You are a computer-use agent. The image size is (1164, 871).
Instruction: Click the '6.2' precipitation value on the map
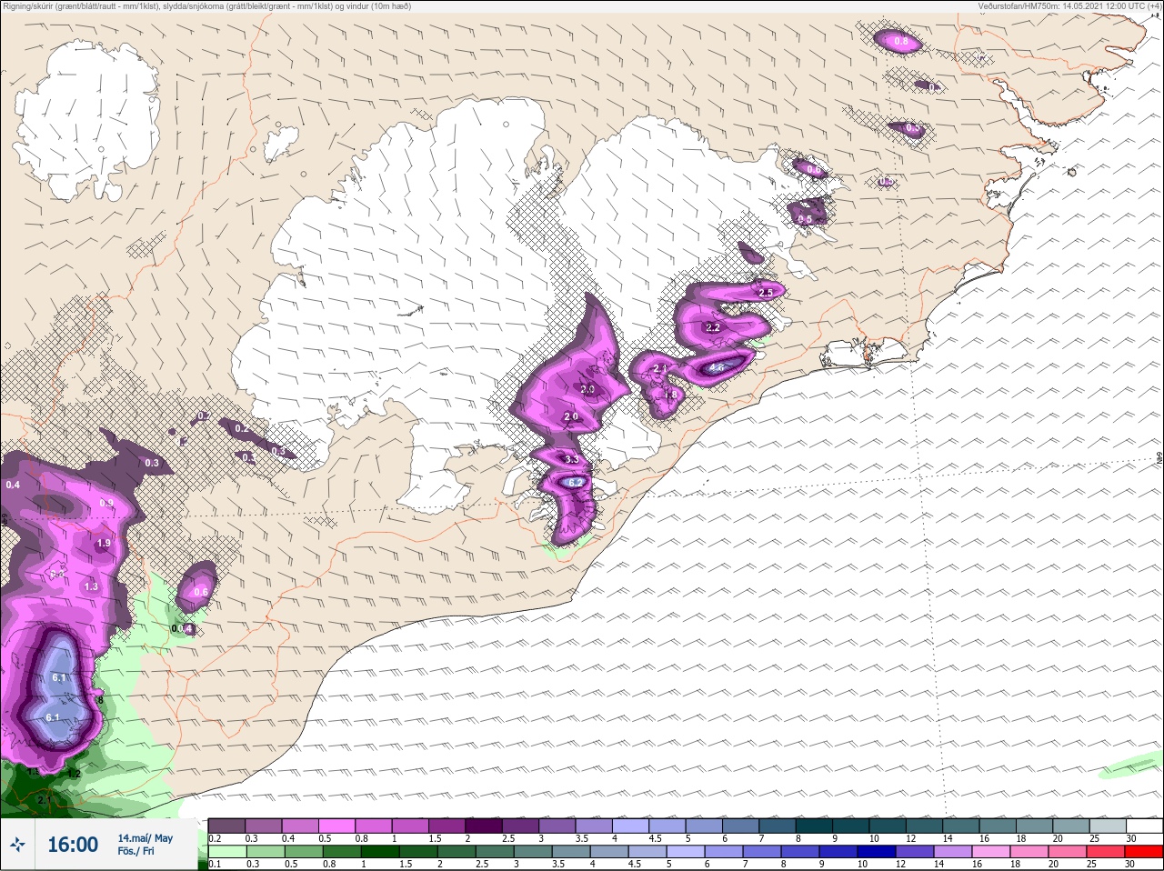(x=574, y=483)
